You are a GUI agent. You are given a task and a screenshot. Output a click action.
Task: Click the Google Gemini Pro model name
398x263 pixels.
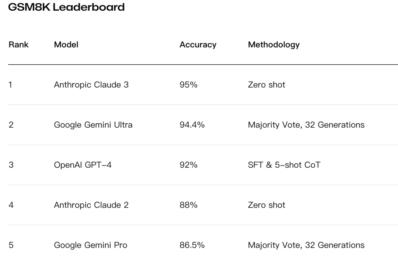(91, 245)
